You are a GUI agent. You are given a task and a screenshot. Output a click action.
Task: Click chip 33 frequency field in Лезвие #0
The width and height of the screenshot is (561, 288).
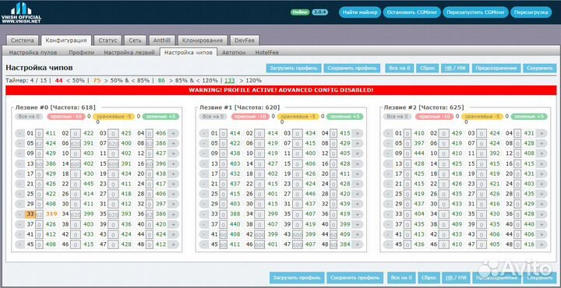39,214
